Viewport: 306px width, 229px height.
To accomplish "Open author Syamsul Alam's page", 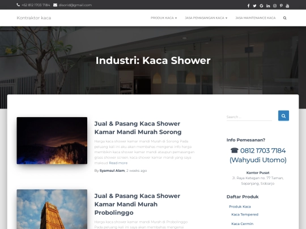I will point(112,171).
